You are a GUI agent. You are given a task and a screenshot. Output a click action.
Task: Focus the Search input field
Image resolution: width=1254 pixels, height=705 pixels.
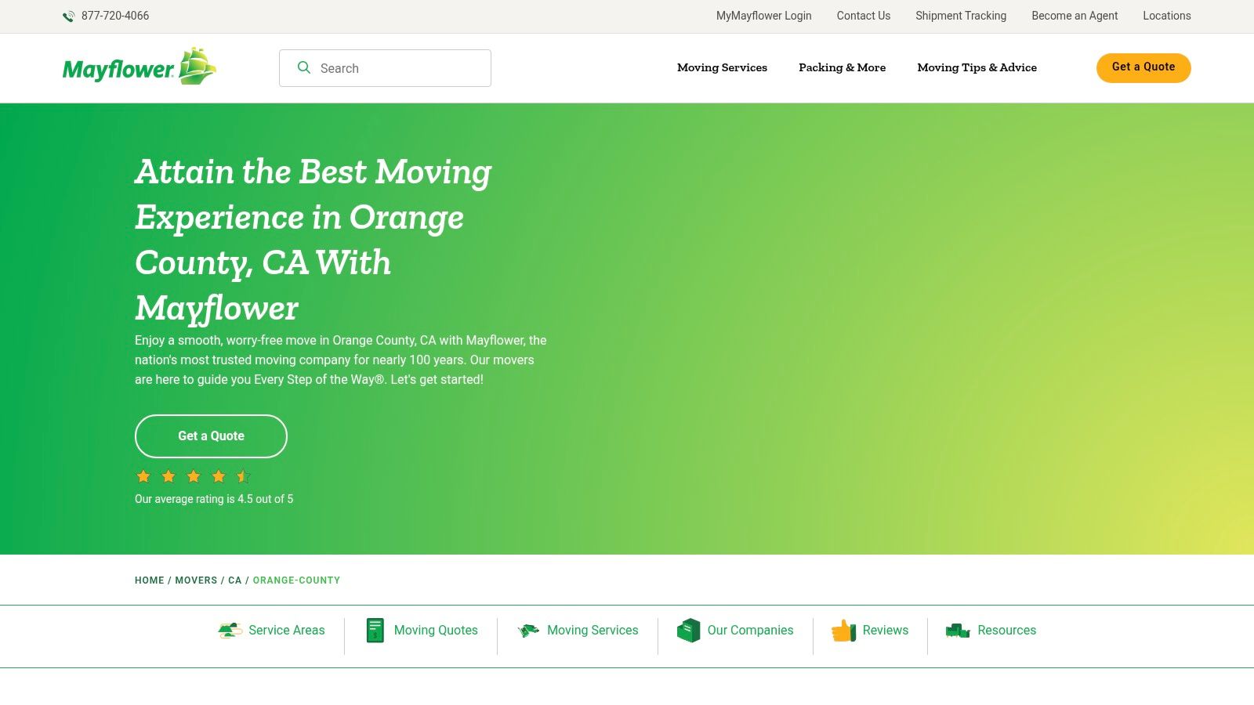click(385, 68)
